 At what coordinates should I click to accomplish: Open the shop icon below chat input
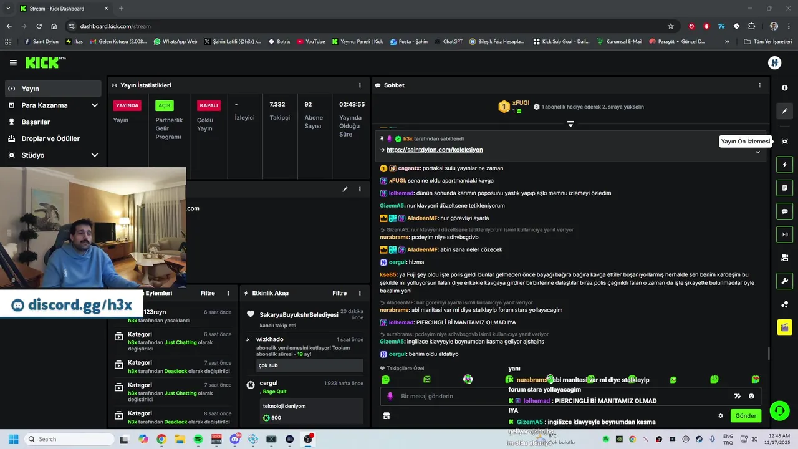(x=387, y=416)
